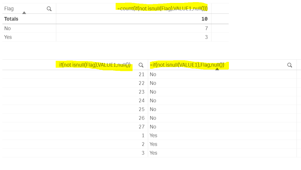
Task: Click the No cell beside value 24
Action: tap(153, 100)
